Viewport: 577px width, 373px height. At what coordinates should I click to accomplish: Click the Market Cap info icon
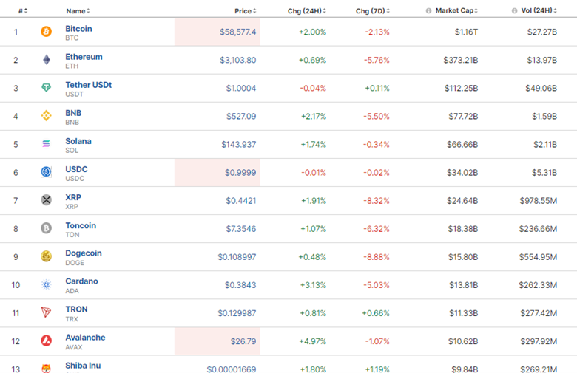[428, 10]
